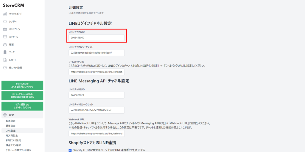305x152 pixels.
Task: Click the LINE設定 page title
Action: 76,7
